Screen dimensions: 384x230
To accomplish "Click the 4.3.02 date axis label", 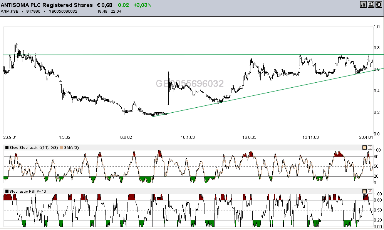I will [64, 137].
